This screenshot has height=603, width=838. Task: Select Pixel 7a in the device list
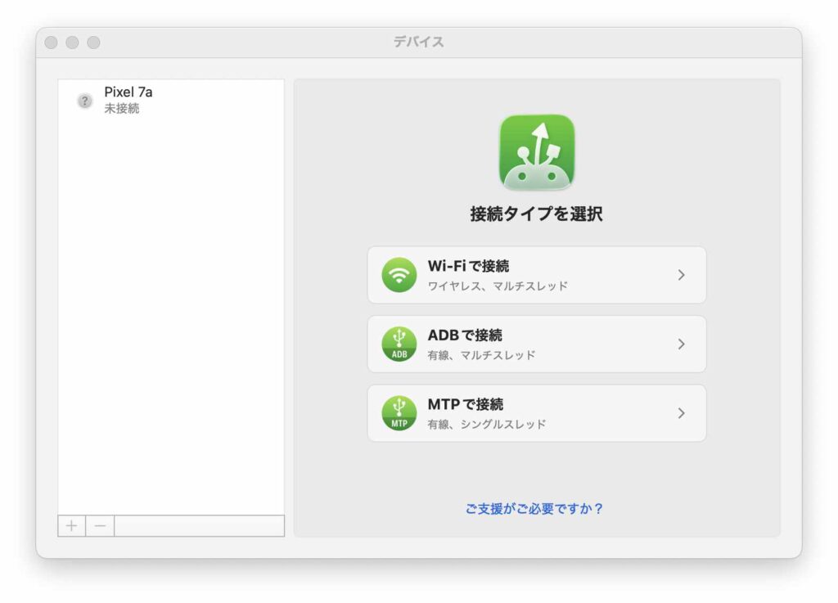128,92
